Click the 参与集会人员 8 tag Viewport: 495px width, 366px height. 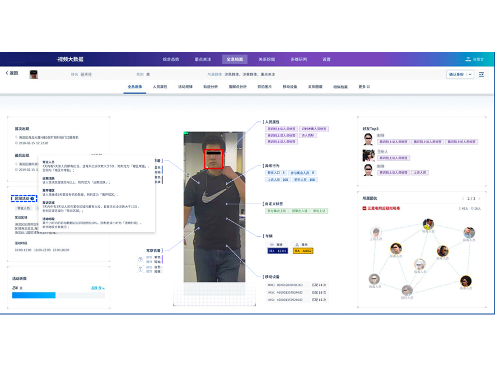click(x=302, y=173)
